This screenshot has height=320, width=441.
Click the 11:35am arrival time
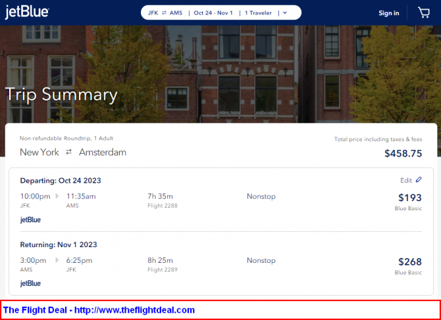tap(81, 196)
